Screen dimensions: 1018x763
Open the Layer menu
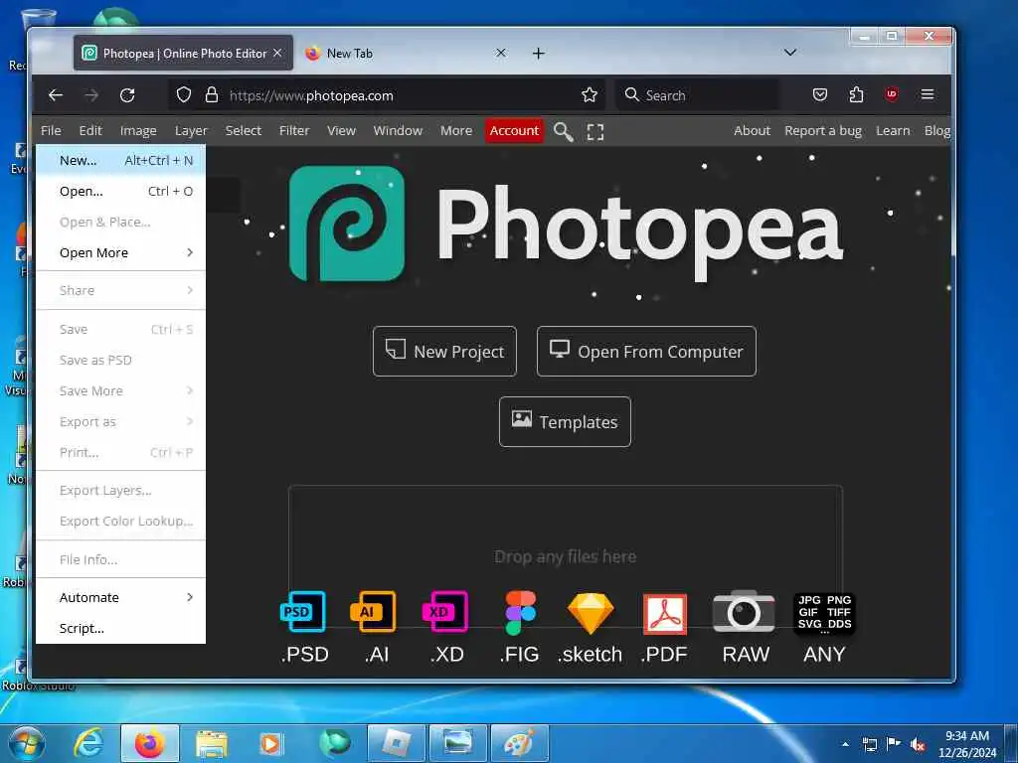pyautogui.click(x=191, y=130)
